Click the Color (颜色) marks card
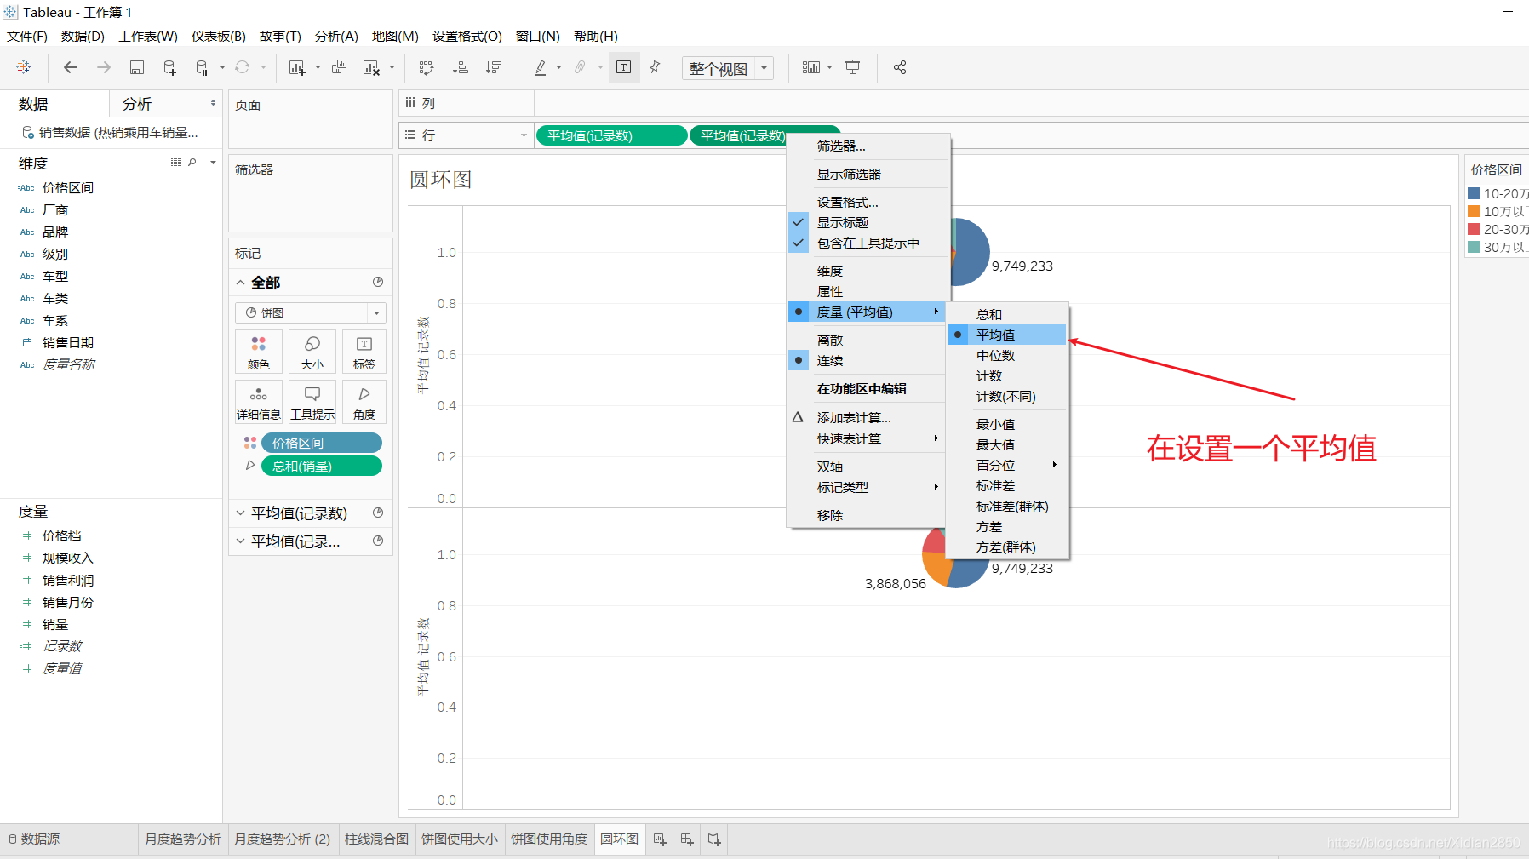The width and height of the screenshot is (1529, 859). click(259, 352)
